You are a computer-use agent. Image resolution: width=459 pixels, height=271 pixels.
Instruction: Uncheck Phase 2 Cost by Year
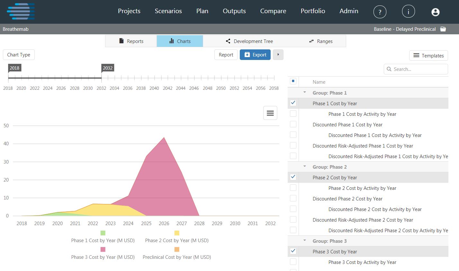click(x=293, y=177)
